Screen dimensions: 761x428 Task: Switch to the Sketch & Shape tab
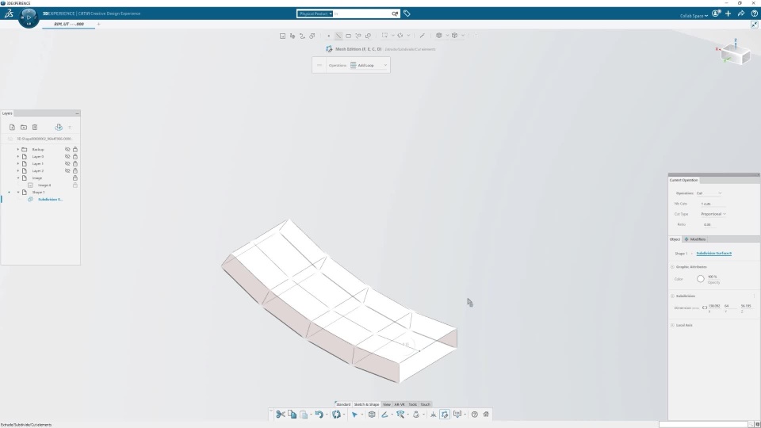pyautogui.click(x=366, y=404)
